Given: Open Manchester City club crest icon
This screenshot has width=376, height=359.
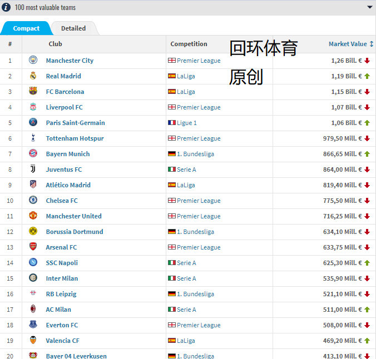Looking at the screenshot, I should 33,59.
